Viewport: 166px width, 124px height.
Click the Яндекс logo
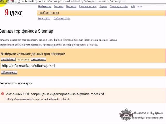tap(13, 13)
